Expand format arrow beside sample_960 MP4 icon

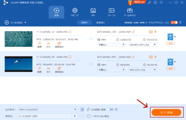[x=175, y=62]
